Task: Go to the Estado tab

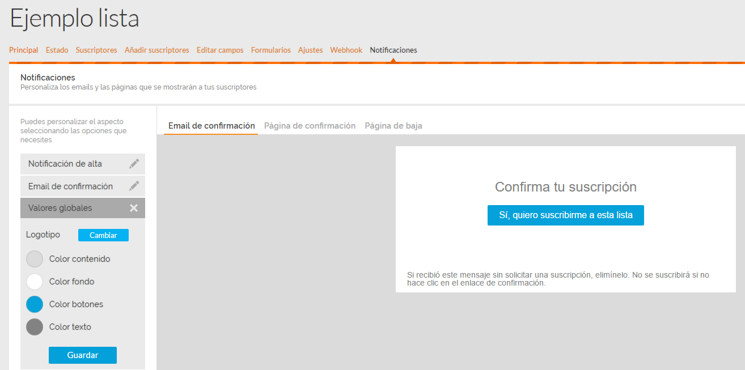Action: (x=57, y=50)
